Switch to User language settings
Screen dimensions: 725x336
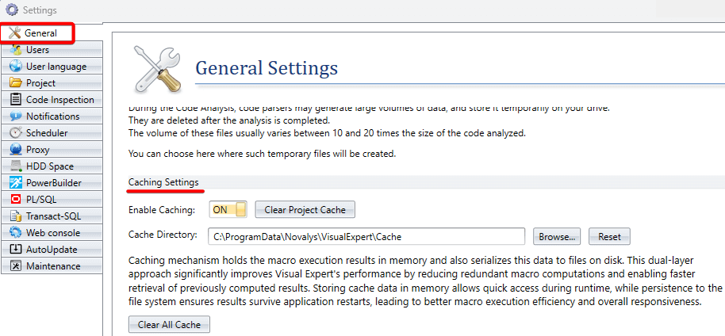(x=52, y=66)
